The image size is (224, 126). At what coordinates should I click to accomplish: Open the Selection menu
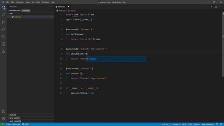coord(20,2)
